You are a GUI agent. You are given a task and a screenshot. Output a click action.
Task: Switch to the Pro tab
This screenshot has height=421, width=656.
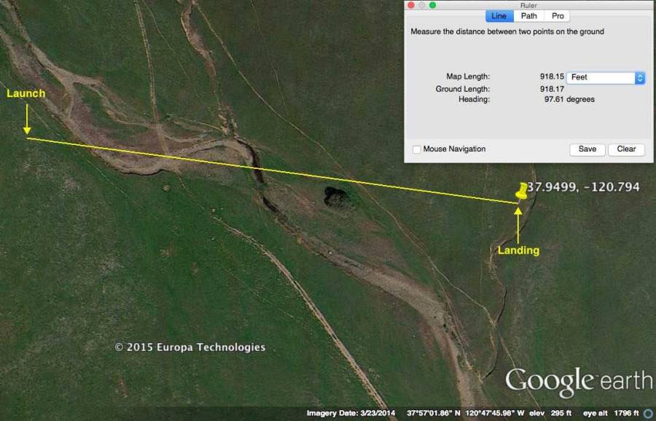click(558, 16)
